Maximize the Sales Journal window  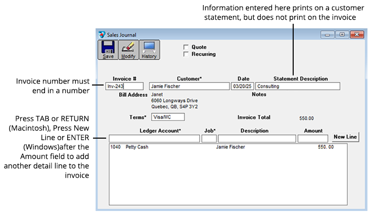coord(342,34)
